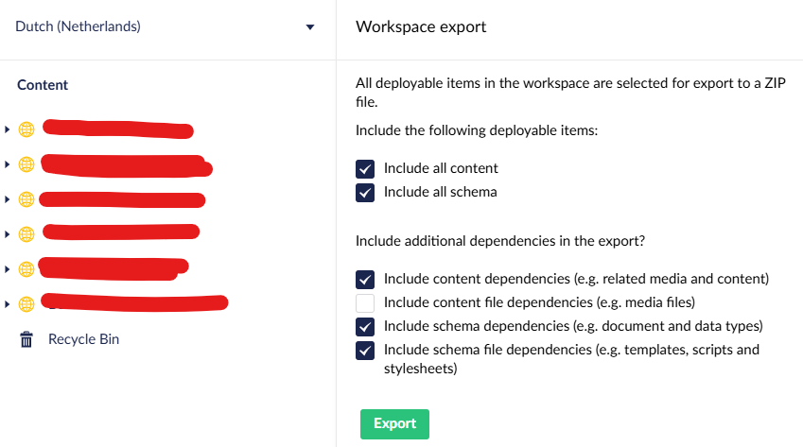Click the Content section header
The image size is (803, 447).
pyautogui.click(x=43, y=85)
